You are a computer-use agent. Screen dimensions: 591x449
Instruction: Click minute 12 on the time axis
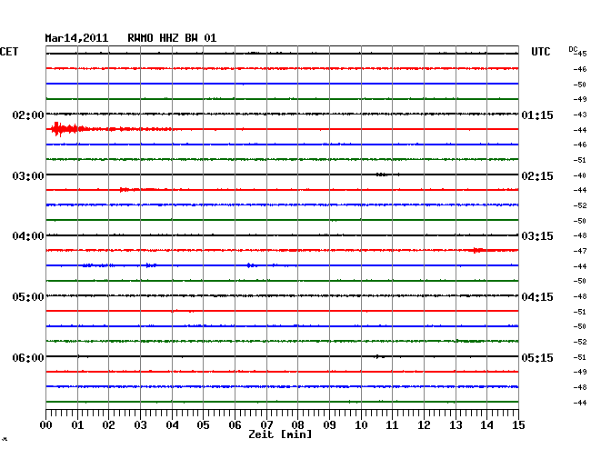coord(424,425)
